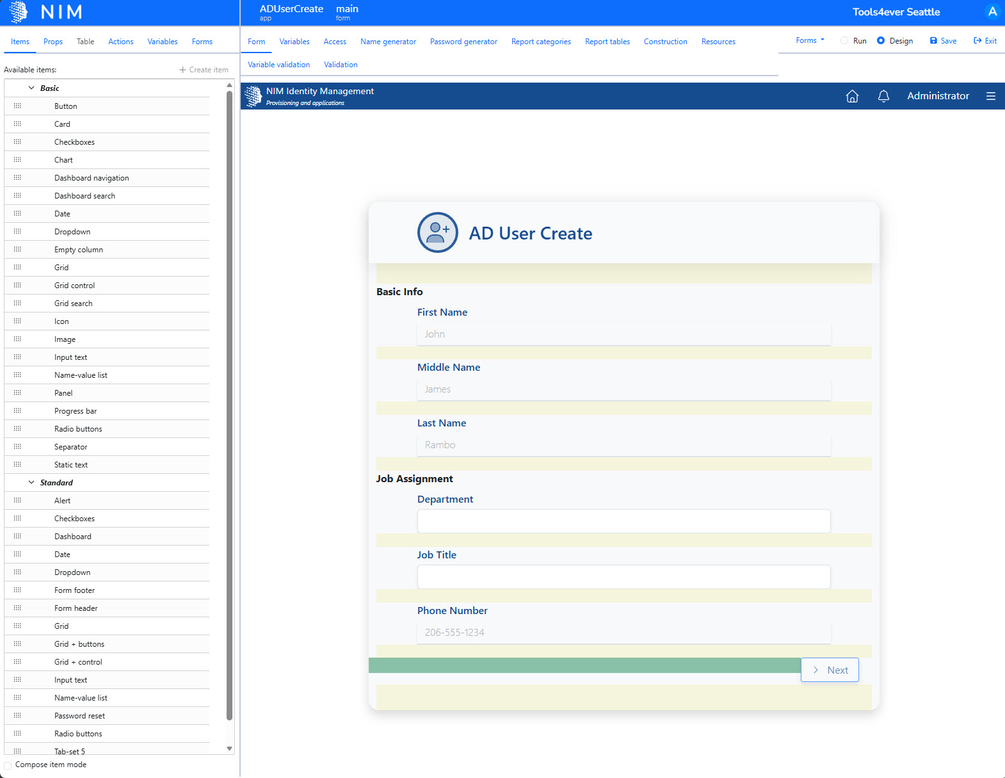Enable Compose item mode checkbox
The image size is (1005, 778).
click(x=8, y=765)
